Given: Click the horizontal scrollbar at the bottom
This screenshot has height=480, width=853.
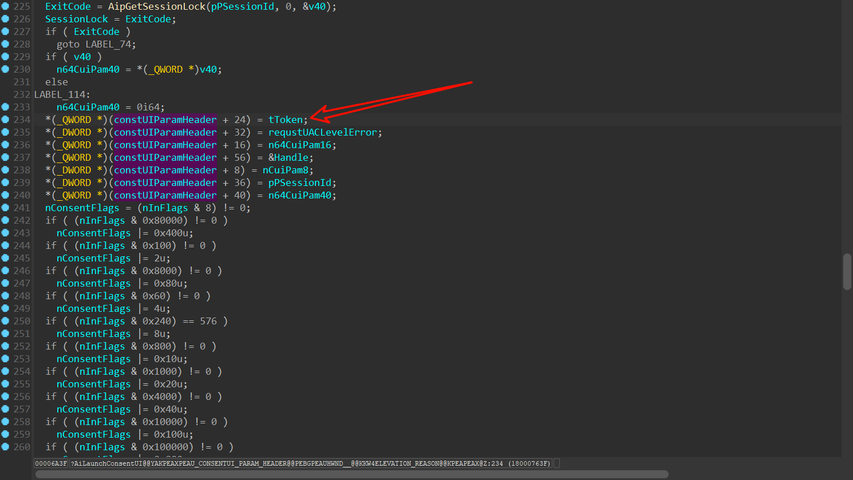Looking at the screenshot, I should pos(352,474).
